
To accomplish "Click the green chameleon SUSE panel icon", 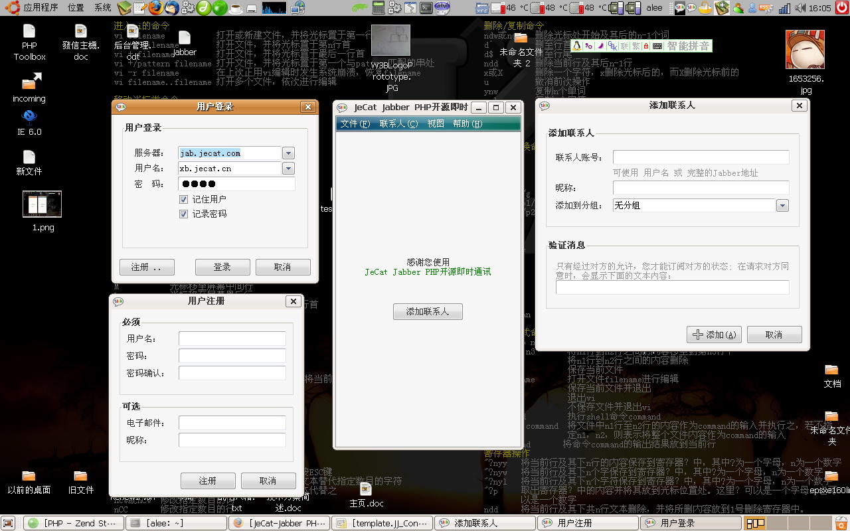I will (x=360, y=8).
